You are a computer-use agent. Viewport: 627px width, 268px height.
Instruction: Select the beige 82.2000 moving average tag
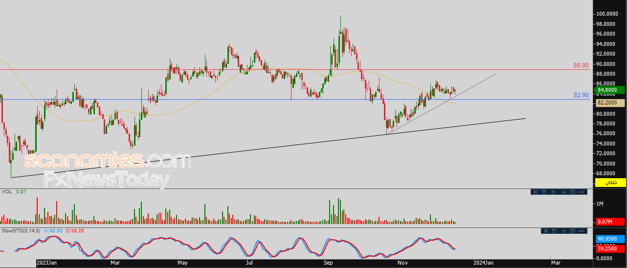tap(610, 103)
